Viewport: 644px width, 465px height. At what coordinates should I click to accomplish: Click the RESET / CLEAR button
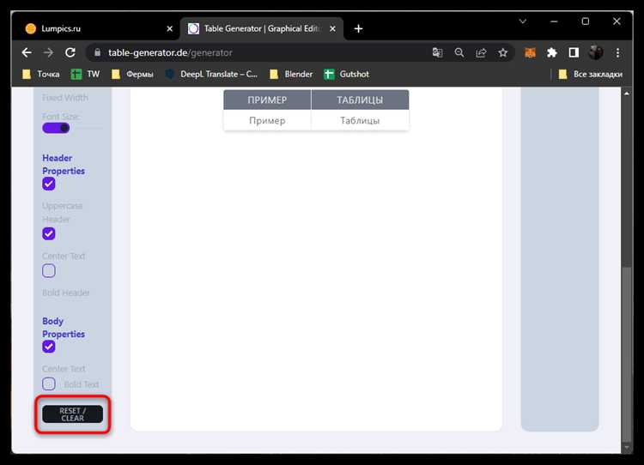coord(72,414)
